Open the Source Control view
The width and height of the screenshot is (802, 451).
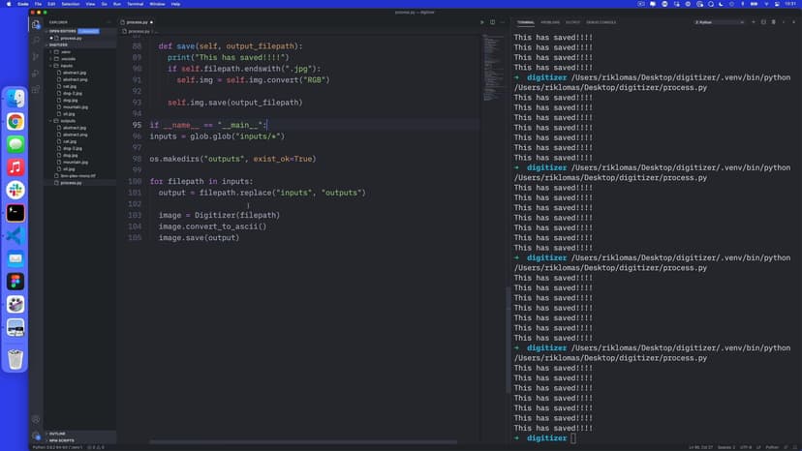click(36, 56)
